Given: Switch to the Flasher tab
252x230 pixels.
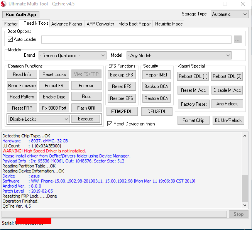Looking at the screenshot, I should point(11,24).
